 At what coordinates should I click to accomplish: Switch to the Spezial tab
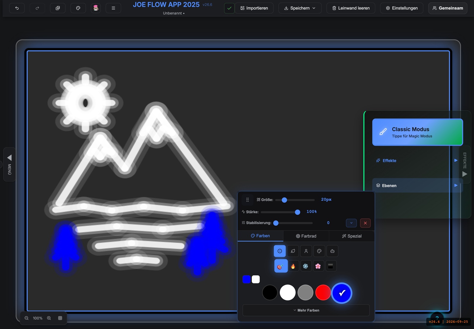pyautogui.click(x=352, y=236)
